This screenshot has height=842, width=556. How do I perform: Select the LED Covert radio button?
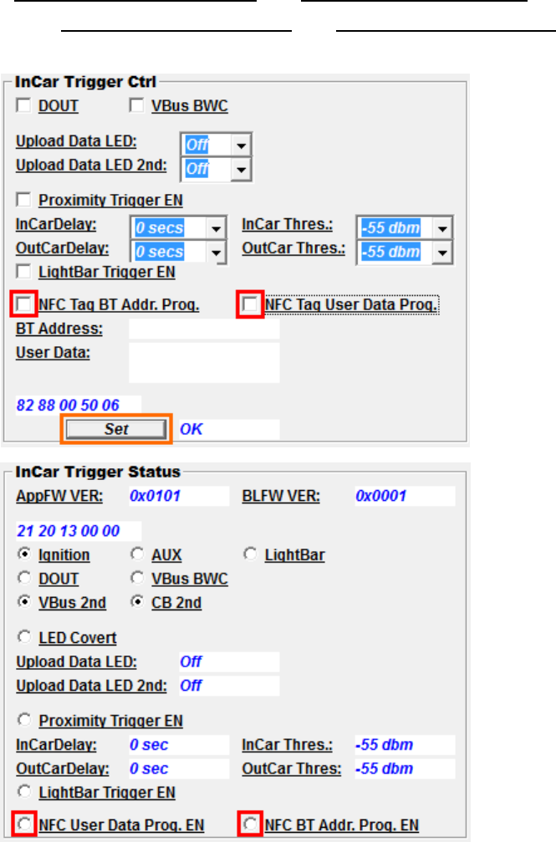[x=24, y=636]
